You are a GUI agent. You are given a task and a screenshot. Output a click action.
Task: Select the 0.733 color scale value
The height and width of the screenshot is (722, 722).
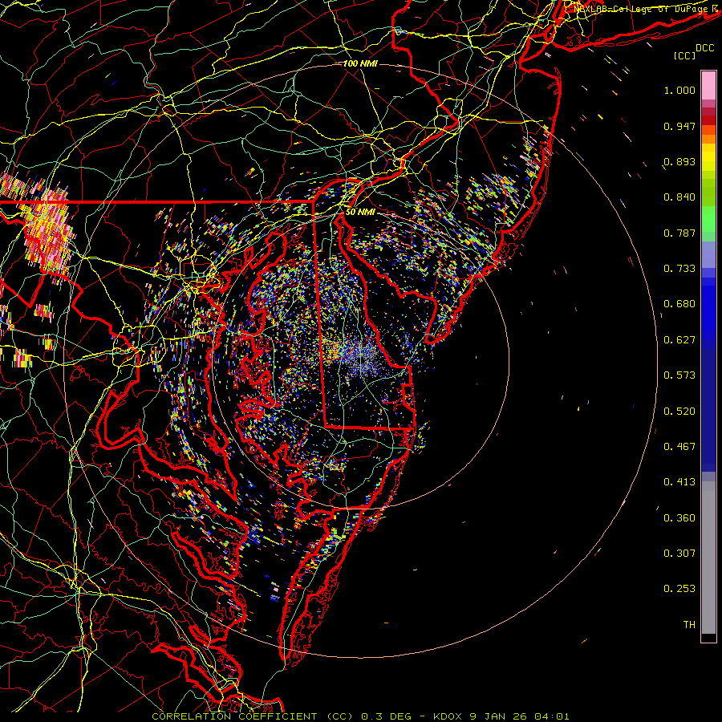tap(679, 269)
